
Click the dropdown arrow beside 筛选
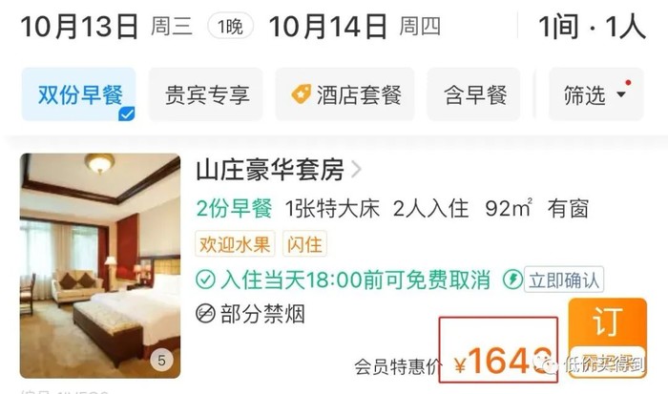coord(621,94)
